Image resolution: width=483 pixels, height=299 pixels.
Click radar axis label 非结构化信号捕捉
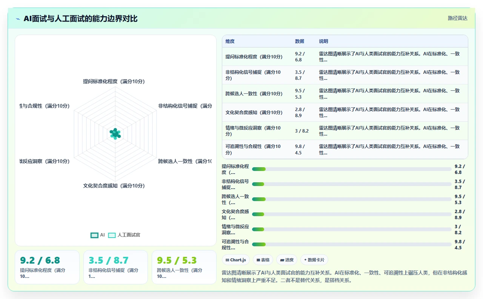185,106
